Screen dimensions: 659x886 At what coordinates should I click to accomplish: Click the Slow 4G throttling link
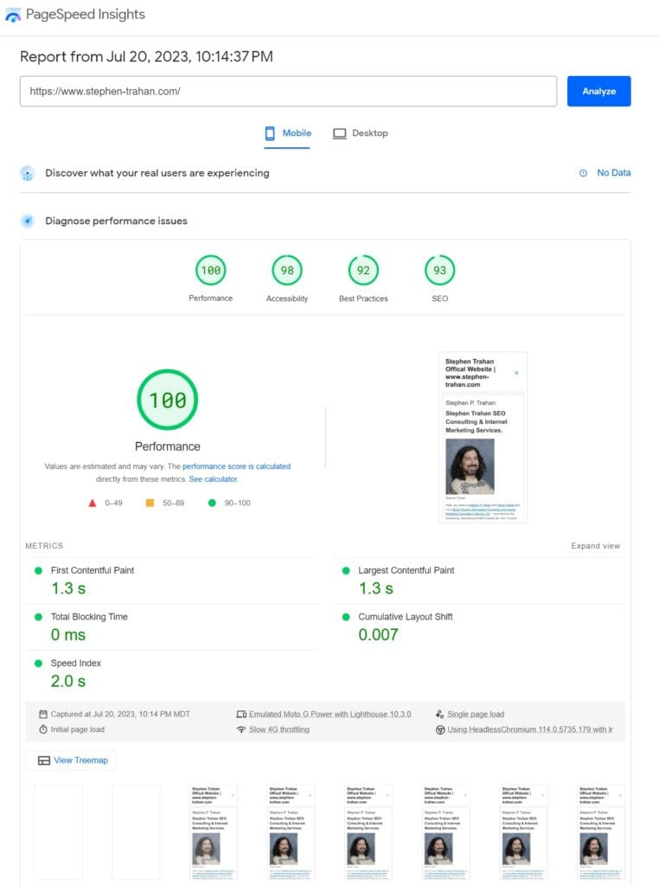pos(279,729)
